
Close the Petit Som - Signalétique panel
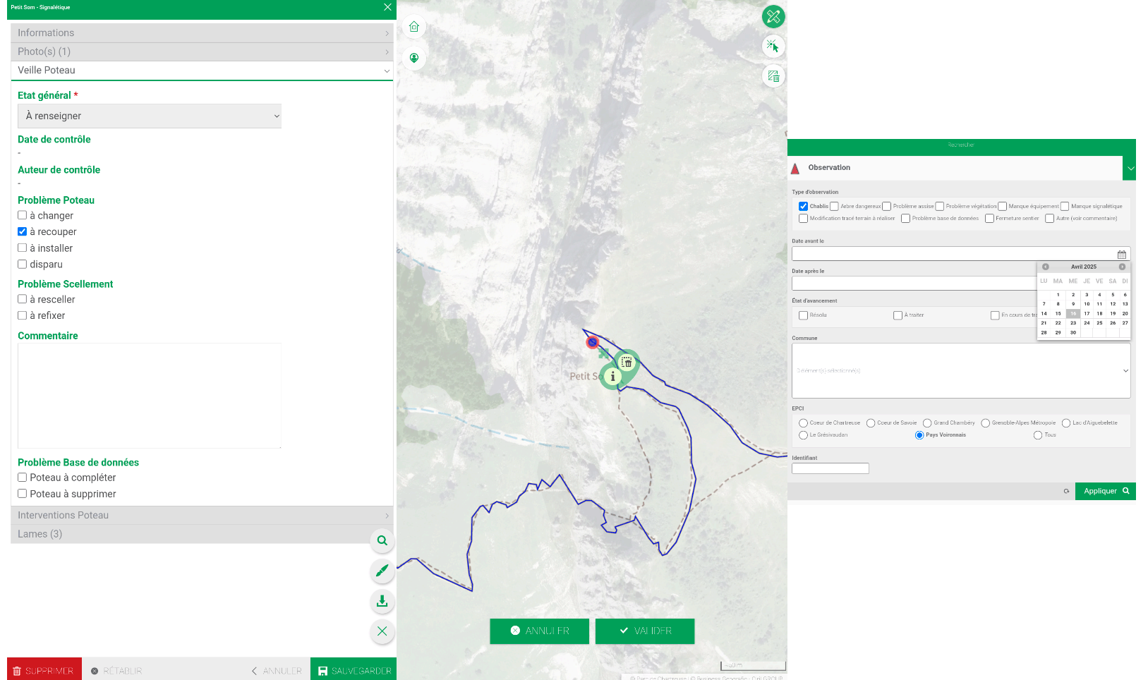pos(387,7)
